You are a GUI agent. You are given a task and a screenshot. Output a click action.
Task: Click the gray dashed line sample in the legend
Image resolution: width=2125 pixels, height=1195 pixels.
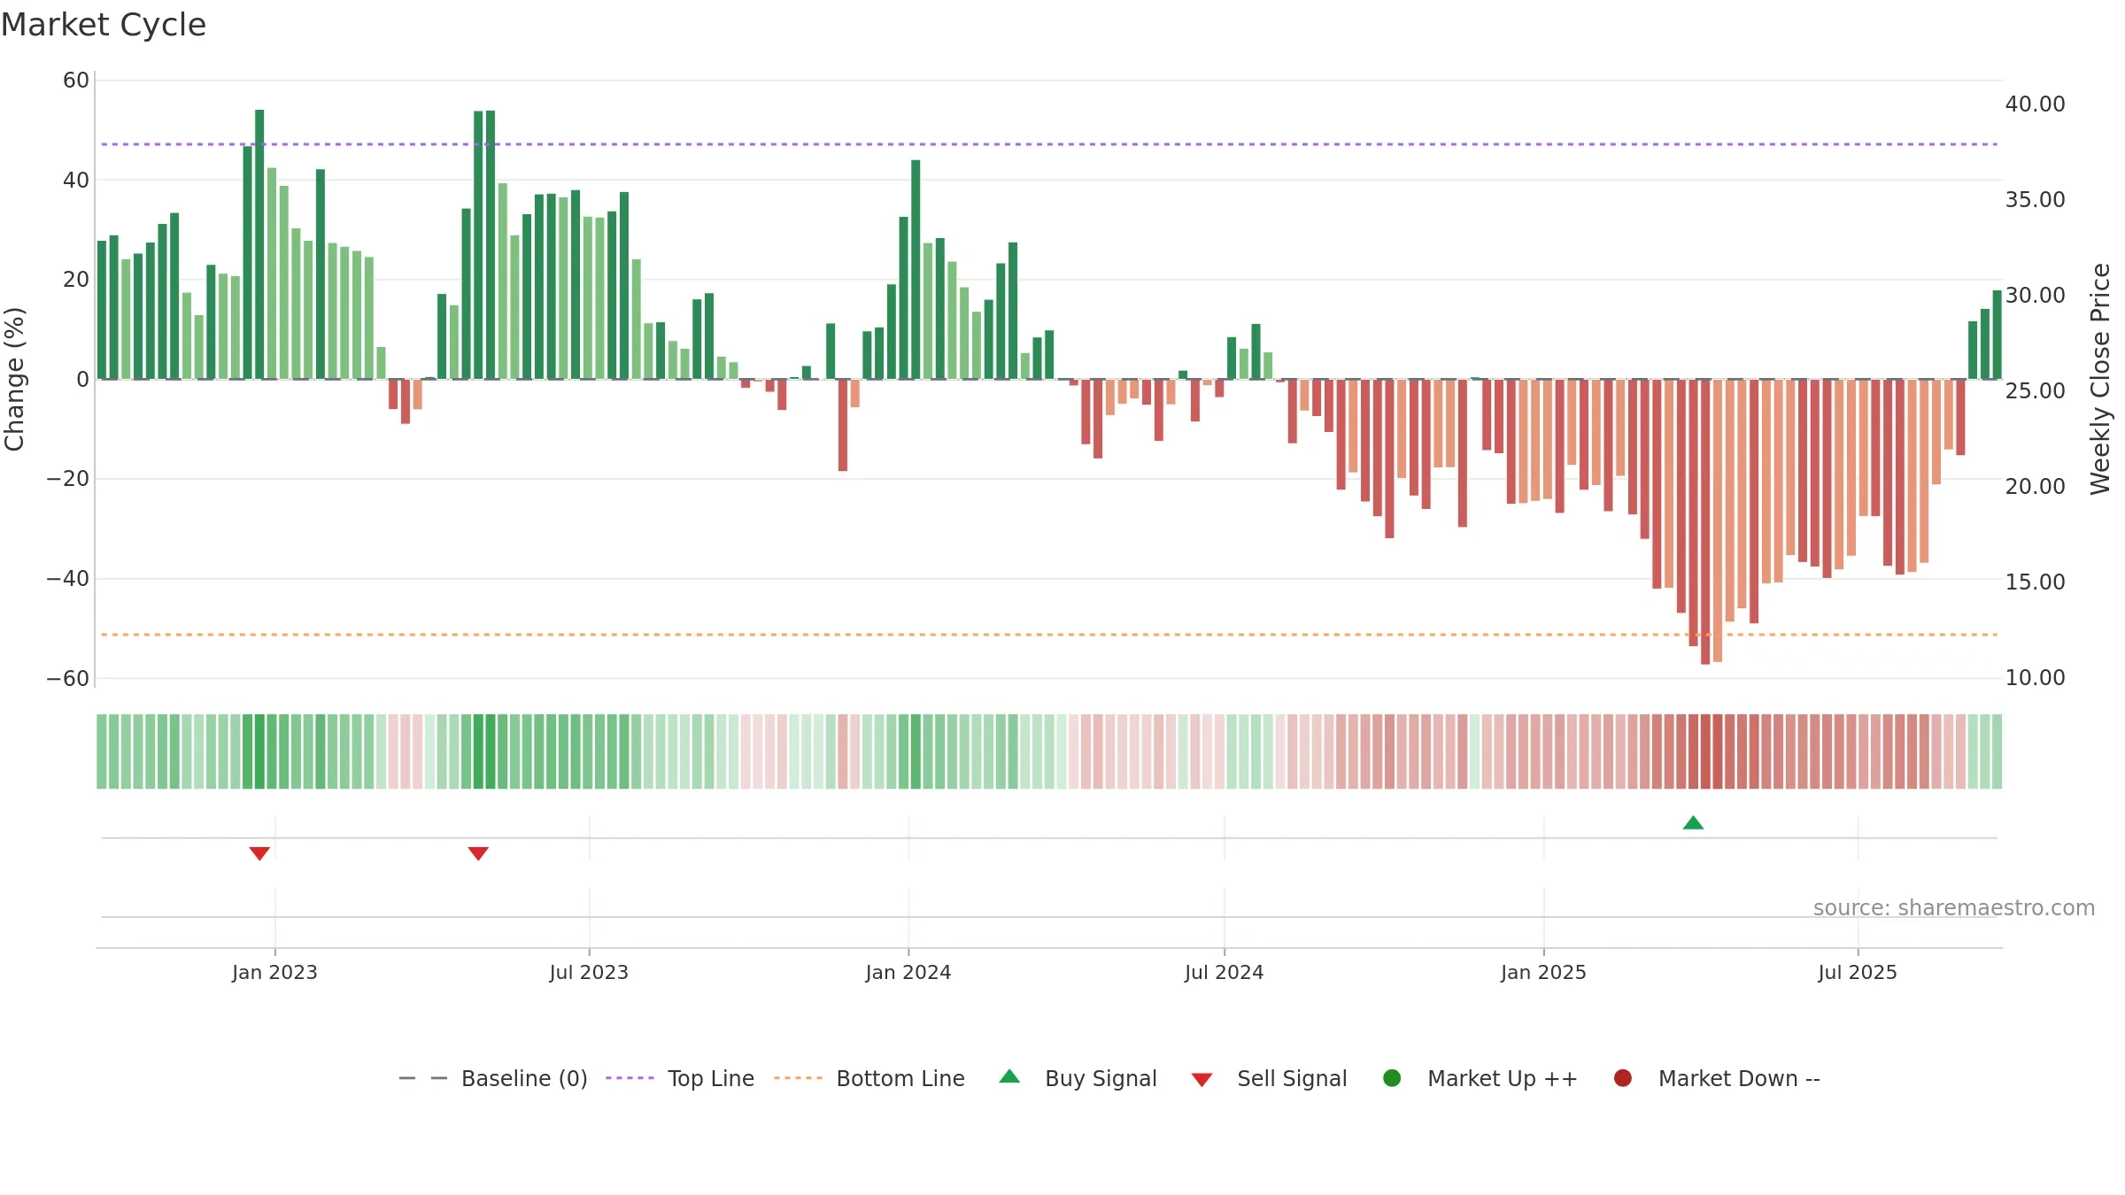tap(423, 1078)
